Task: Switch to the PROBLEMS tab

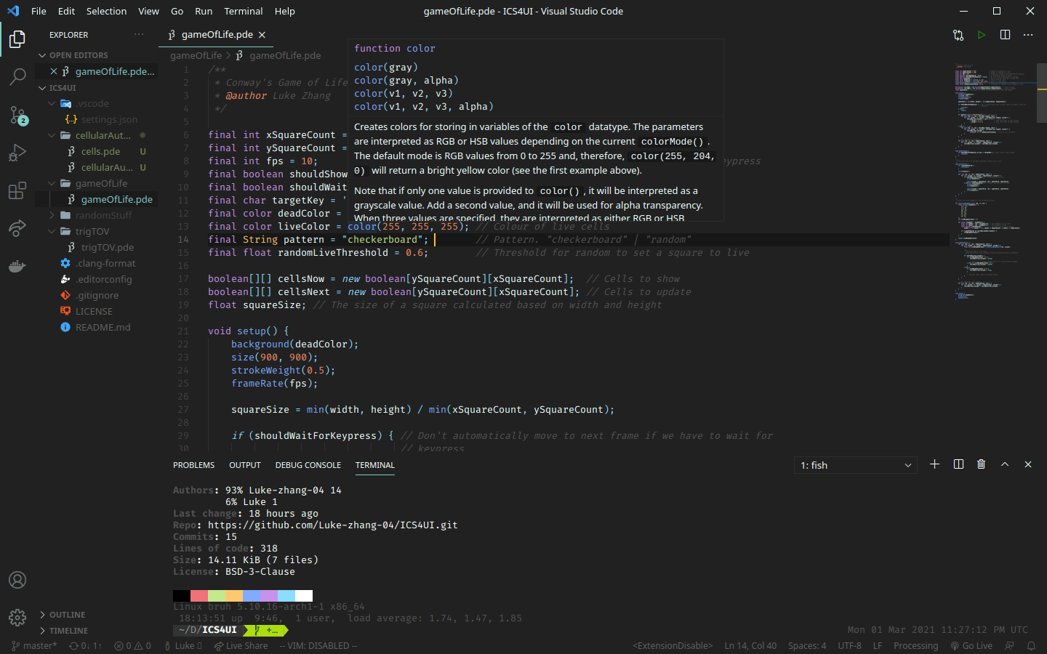Action: click(193, 465)
